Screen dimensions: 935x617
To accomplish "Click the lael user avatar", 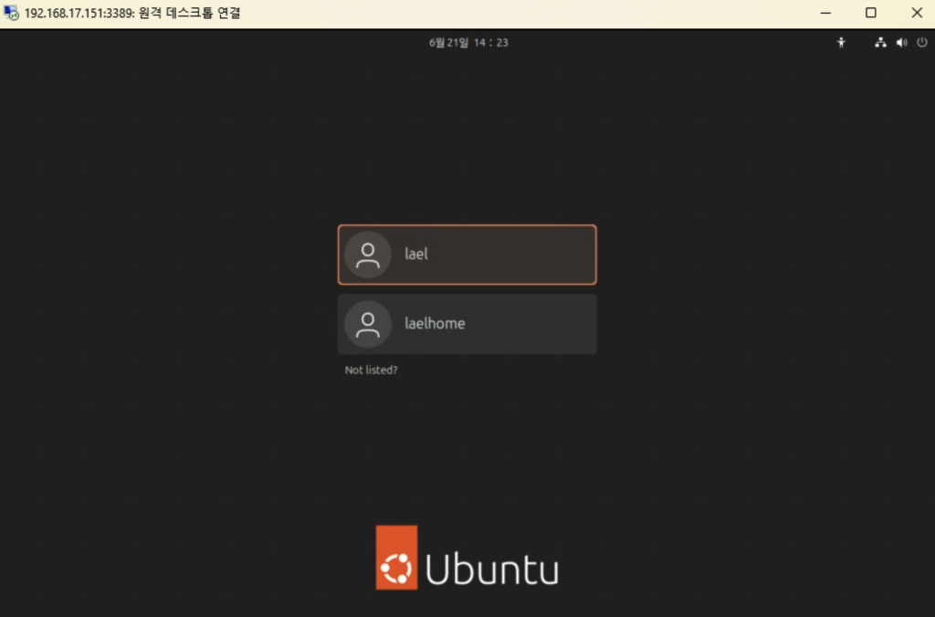I will (368, 255).
